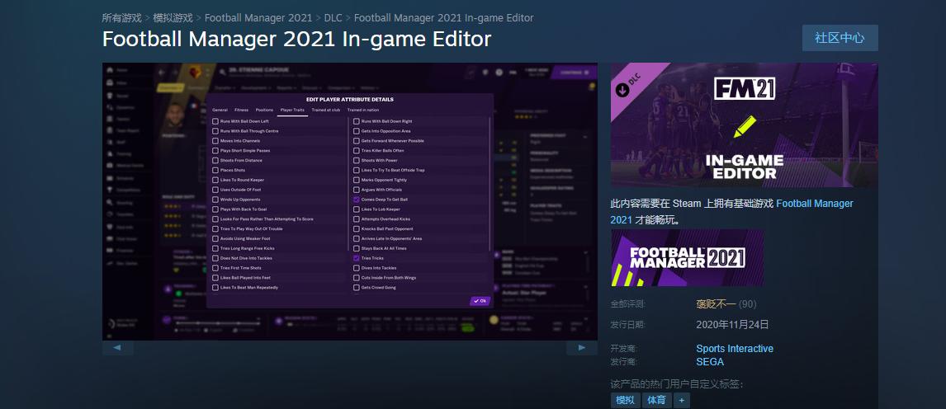The image size is (946, 409).
Task: Uncheck the 'Comes Deep To Get Ball' trait
Action: (x=357, y=200)
